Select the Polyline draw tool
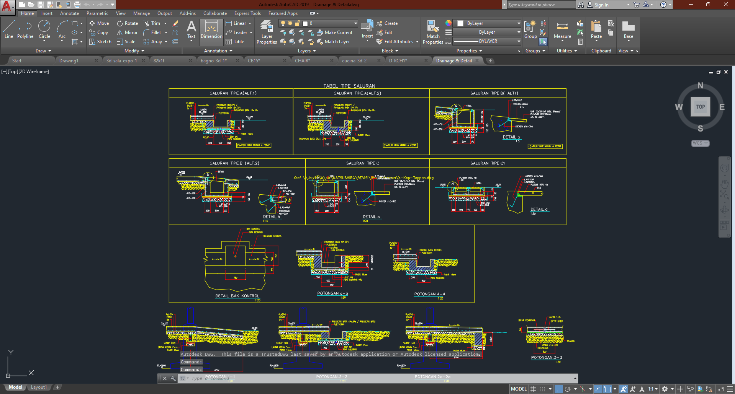The image size is (735, 394). click(25, 29)
